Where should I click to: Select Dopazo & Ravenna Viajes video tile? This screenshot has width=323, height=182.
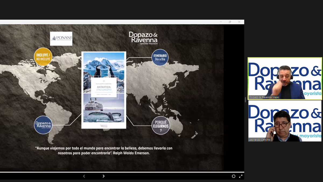285,78
